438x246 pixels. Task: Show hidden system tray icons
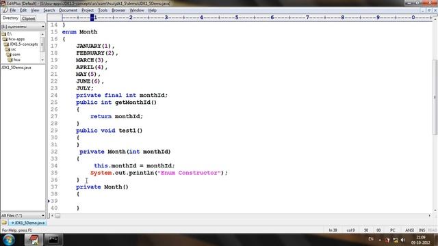(x=380, y=240)
